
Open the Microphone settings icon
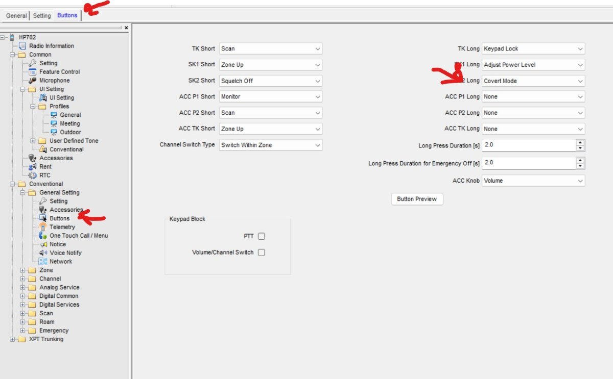(33, 81)
